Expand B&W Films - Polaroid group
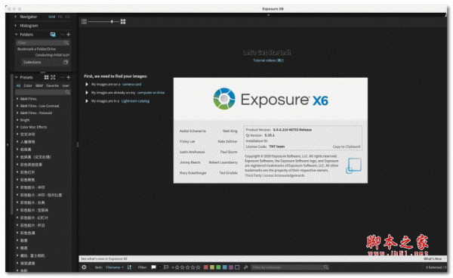The height and width of the screenshot is (278, 453). pos(17,113)
